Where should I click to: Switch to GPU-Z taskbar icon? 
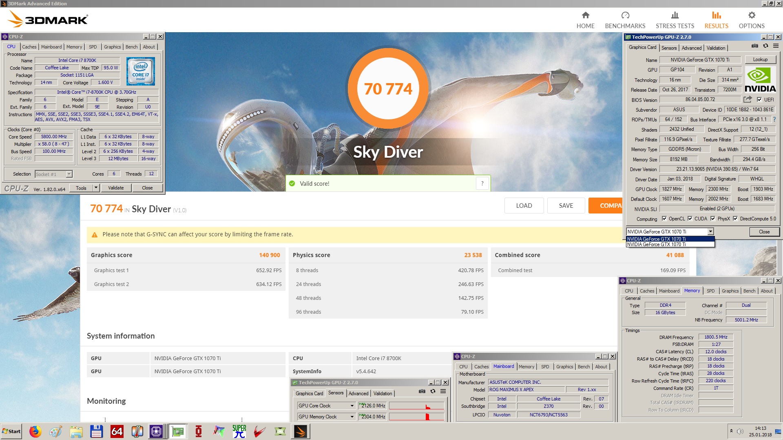pos(178,431)
